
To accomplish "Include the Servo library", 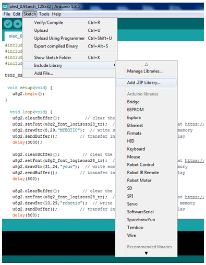I will pos(146,204).
